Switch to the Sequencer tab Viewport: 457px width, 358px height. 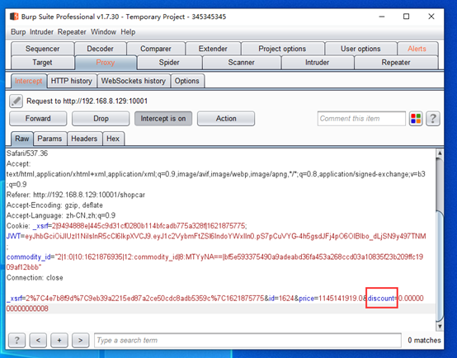pos(43,49)
